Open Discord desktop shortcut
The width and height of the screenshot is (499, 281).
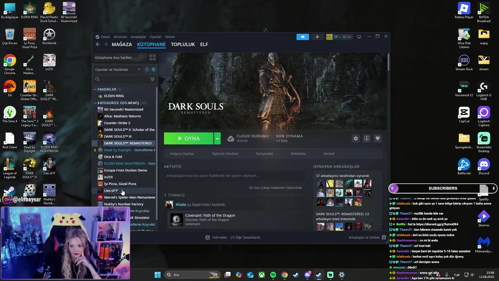(484, 167)
